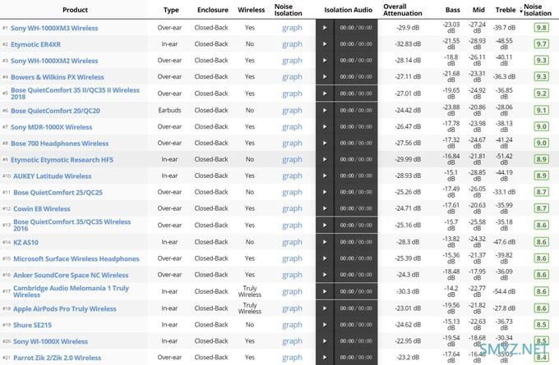Screen dimensions: 559x365
Task: Play isolation audio for Bowers & Wilkins PX
Action: pyautogui.click(x=325, y=77)
